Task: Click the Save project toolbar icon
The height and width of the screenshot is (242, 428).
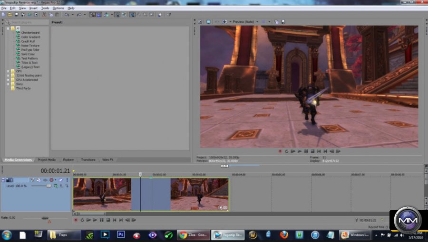Action: 16,15
